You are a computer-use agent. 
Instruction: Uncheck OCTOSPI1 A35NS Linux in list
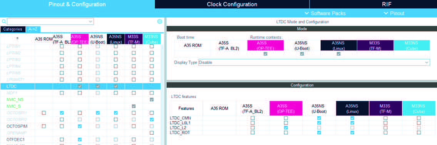pyautogui.click(x=116, y=113)
